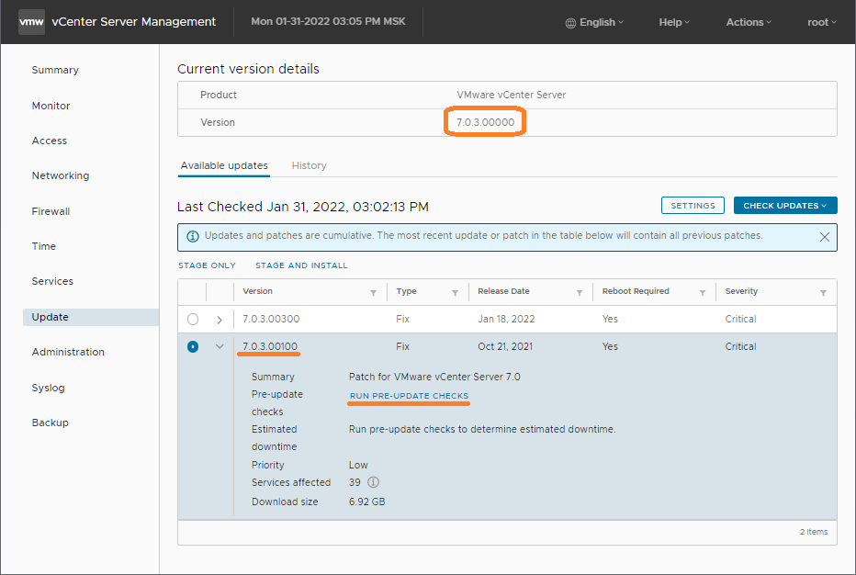Click the Oct 21, 2021 release date
Image resolution: width=856 pixels, height=575 pixels.
point(505,346)
